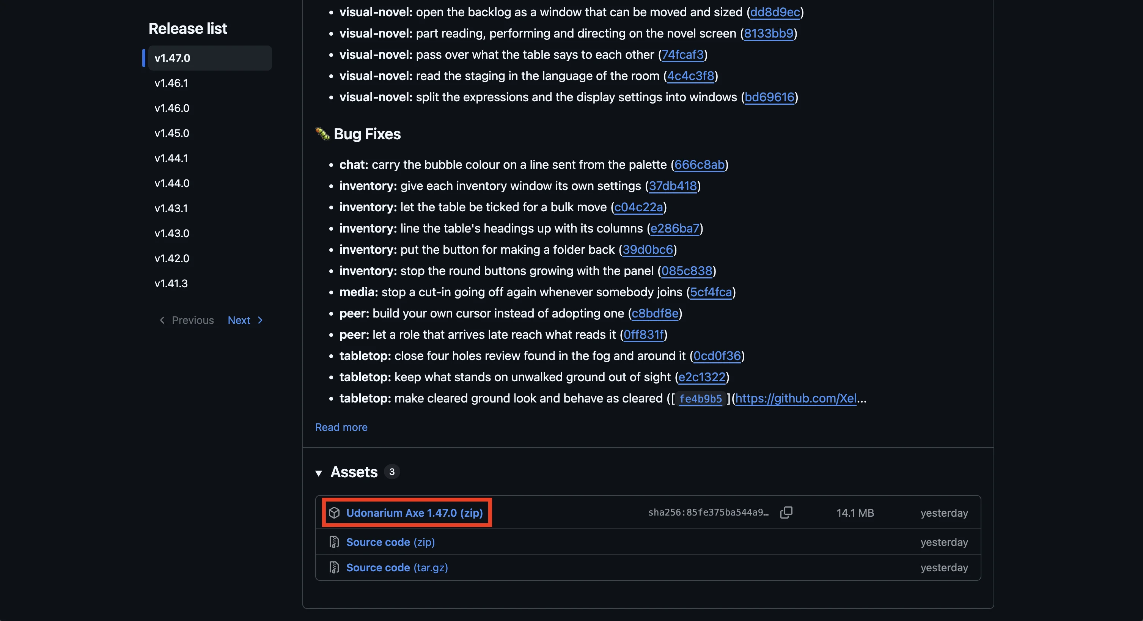This screenshot has width=1143, height=621.
Task: Download Source code (tar.gz)
Action: click(397, 568)
